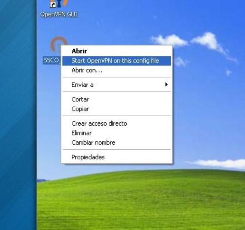Open Propiedades of the config file
The height and width of the screenshot is (230, 245).
coord(88,157)
